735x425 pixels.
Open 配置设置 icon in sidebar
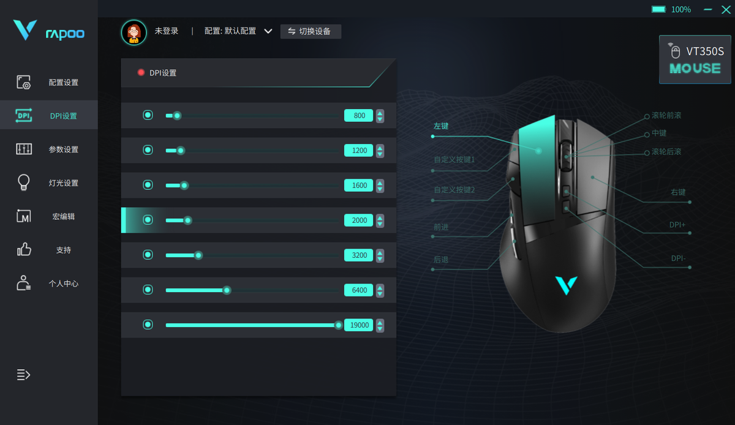[x=24, y=83]
